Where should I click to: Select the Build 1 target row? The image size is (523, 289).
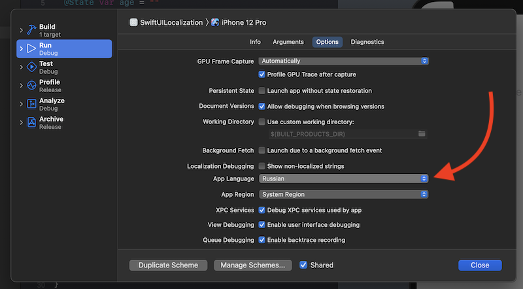tap(64, 30)
